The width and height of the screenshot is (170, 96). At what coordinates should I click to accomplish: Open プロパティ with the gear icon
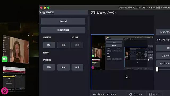point(136,94)
